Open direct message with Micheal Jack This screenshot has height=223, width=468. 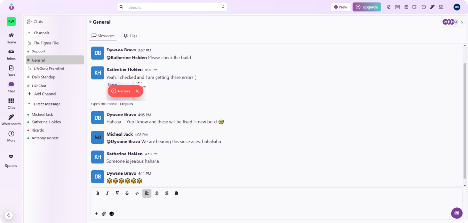42,114
